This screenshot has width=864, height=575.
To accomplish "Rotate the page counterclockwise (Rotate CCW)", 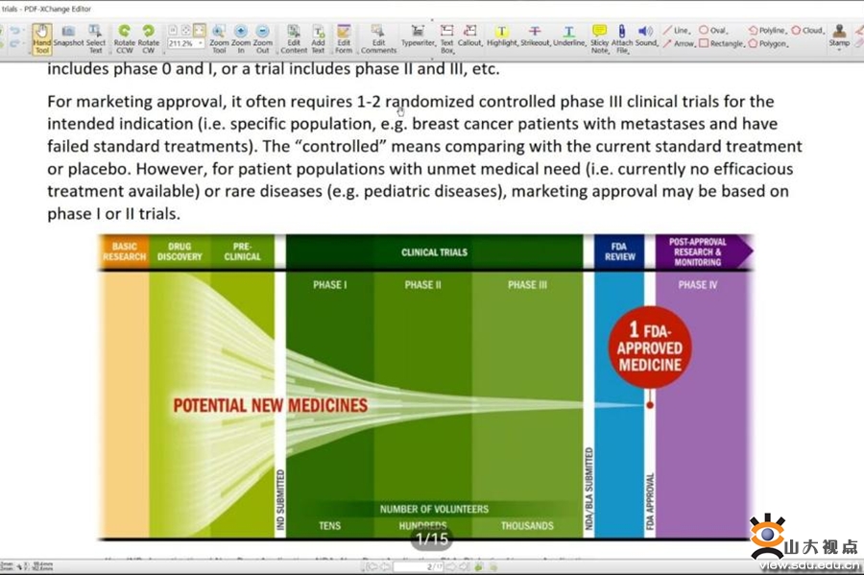I will coord(124,37).
